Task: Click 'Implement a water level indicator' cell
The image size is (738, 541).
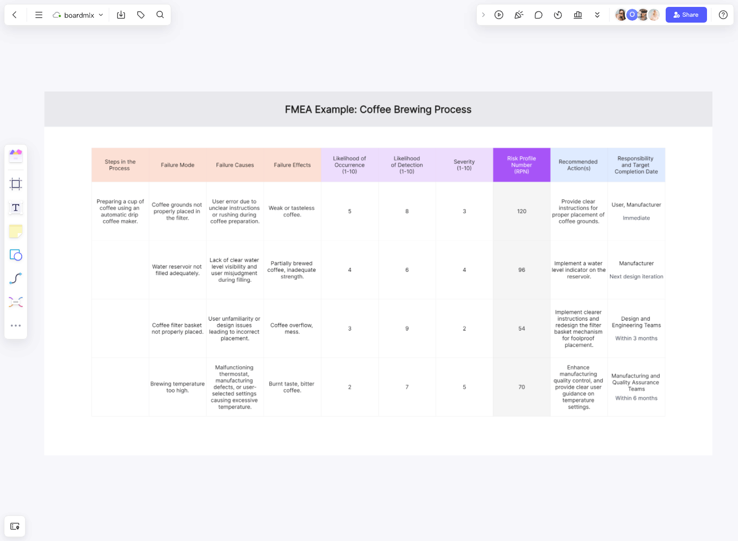Action: coord(579,270)
